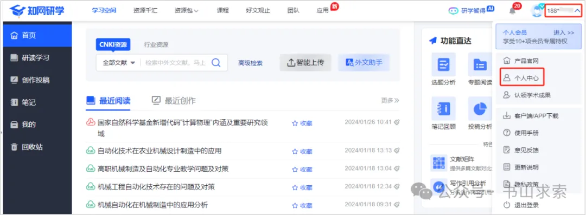This screenshot has height=215, width=586.
Task: Switch to CNKI资源 tab
Action: 113,45
